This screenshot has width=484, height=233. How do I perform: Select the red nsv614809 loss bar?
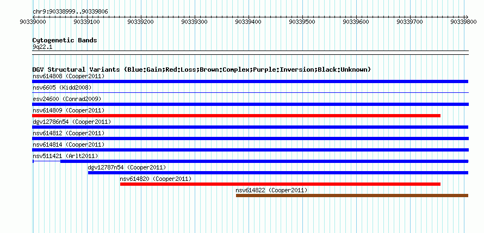(237, 116)
